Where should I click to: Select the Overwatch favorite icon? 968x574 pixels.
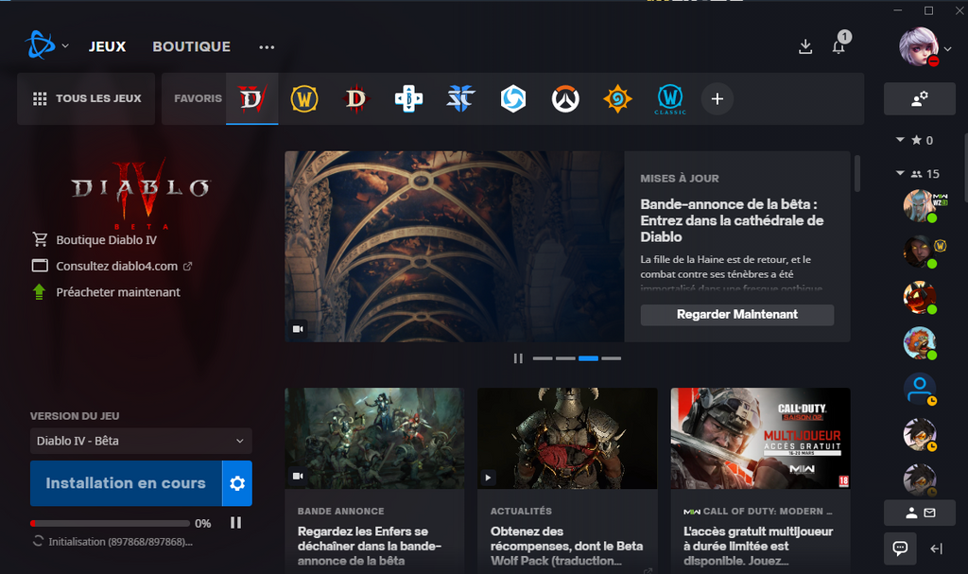(565, 98)
